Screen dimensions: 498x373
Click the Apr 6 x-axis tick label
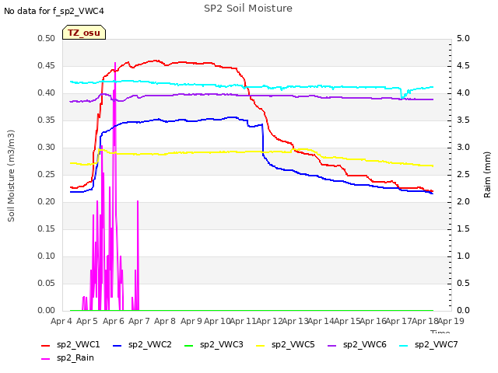(114, 321)
